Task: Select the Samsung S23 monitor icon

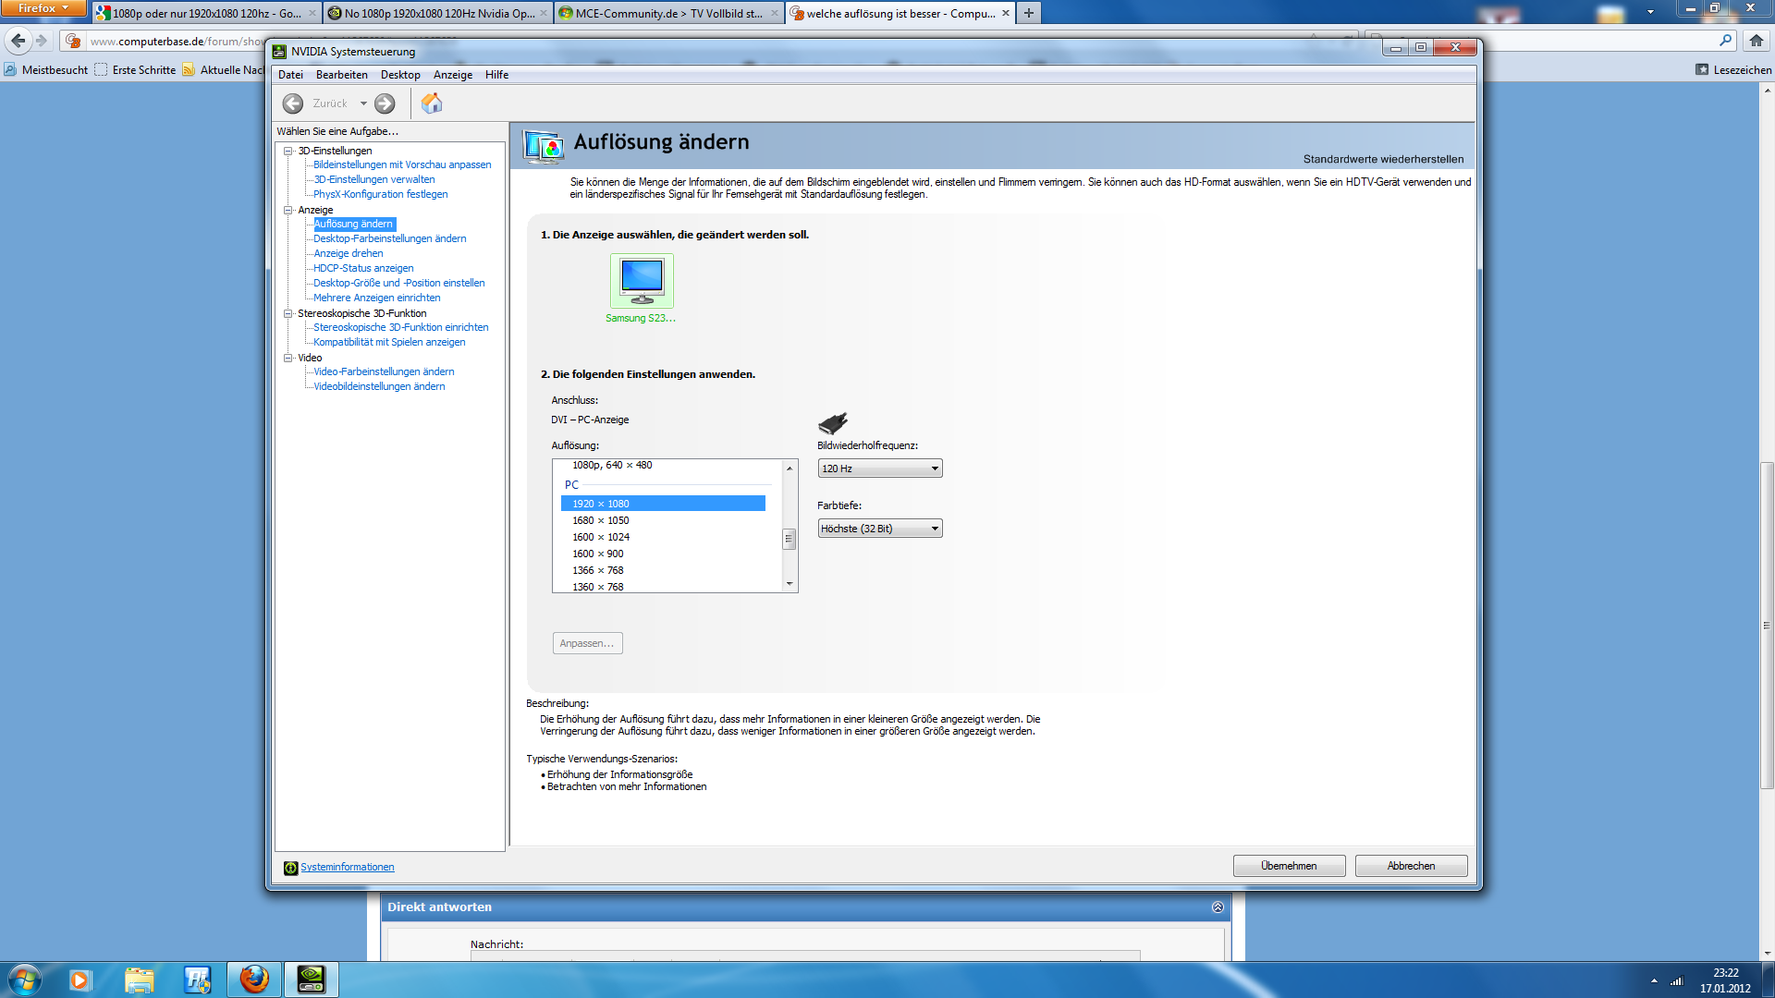Action: click(642, 280)
